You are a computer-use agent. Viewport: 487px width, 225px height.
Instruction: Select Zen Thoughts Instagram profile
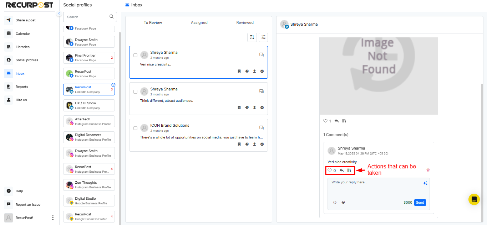89,184
